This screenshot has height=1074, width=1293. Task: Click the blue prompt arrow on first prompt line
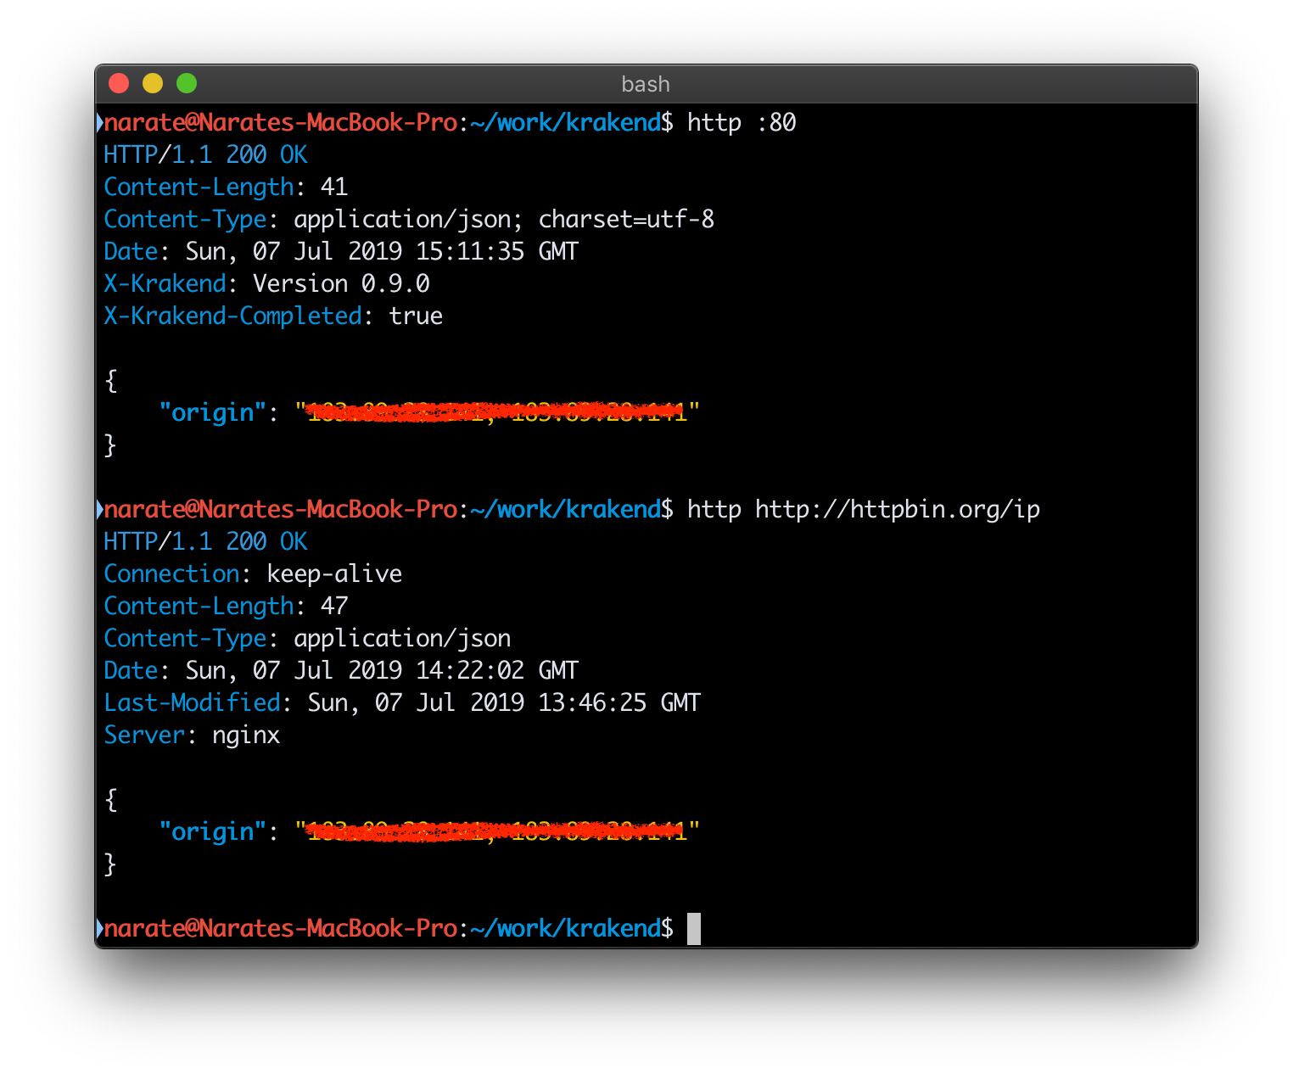click(100, 122)
